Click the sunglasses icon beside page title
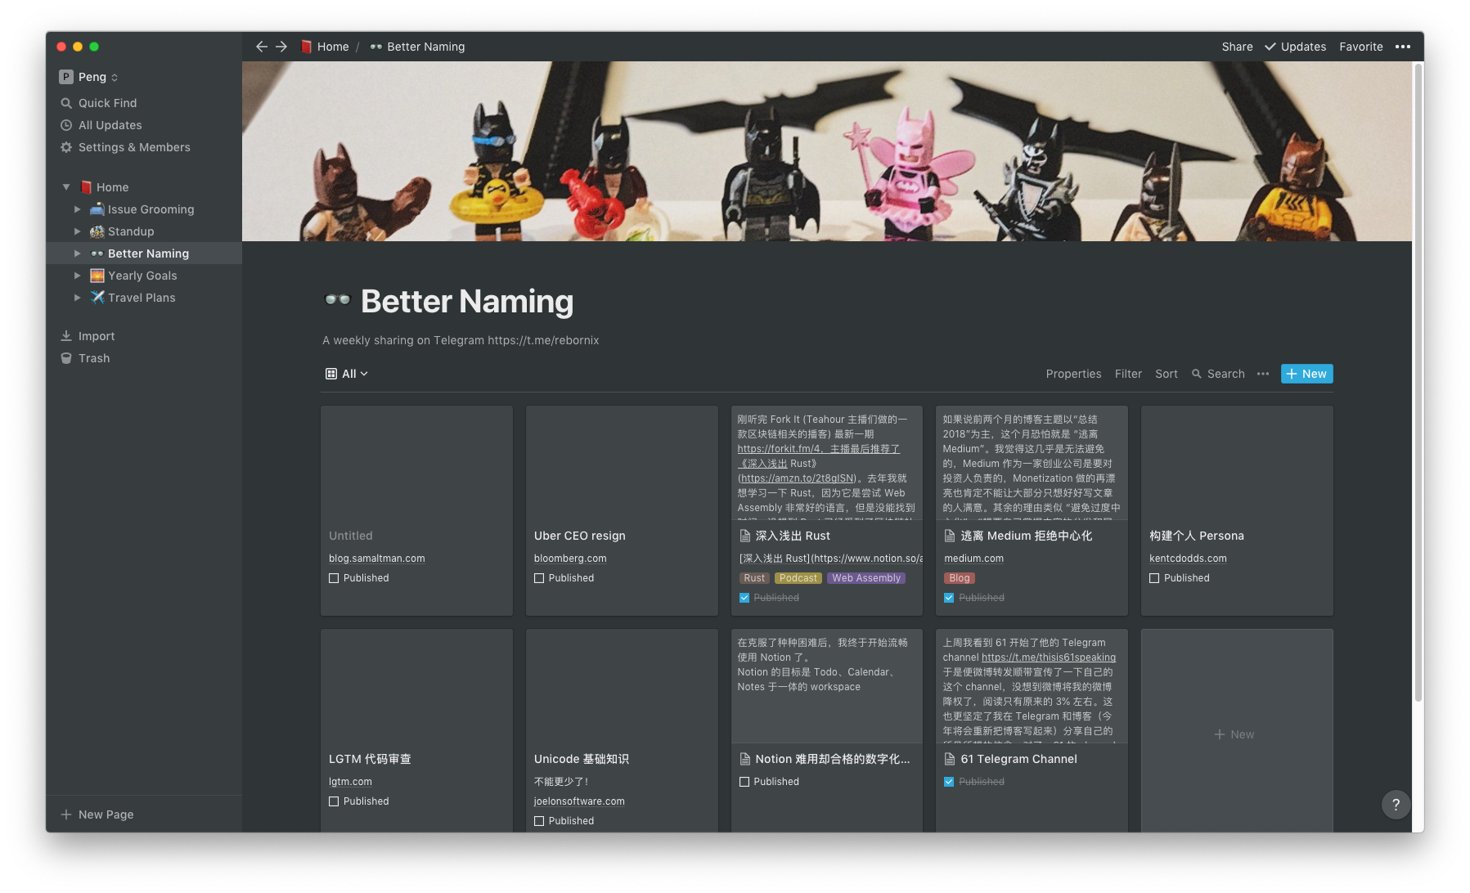 [x=337, y=300]
